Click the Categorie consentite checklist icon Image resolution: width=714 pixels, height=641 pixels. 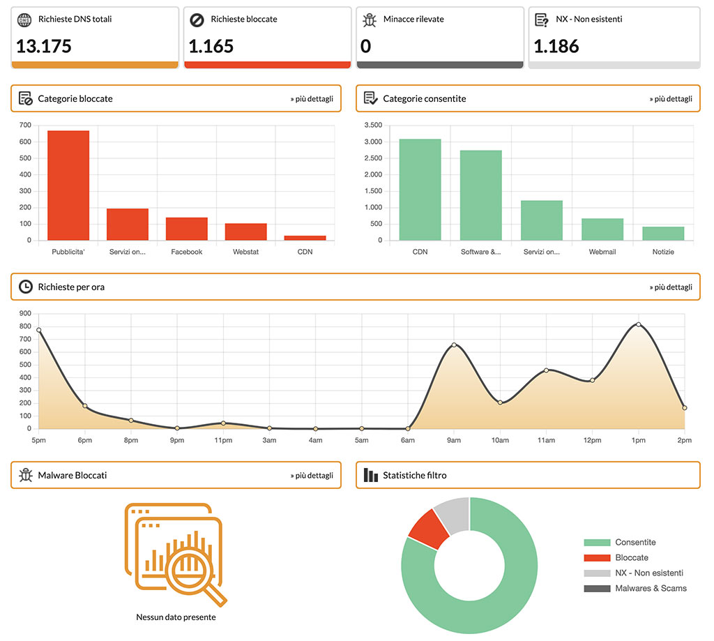click(x=370, y=98)
